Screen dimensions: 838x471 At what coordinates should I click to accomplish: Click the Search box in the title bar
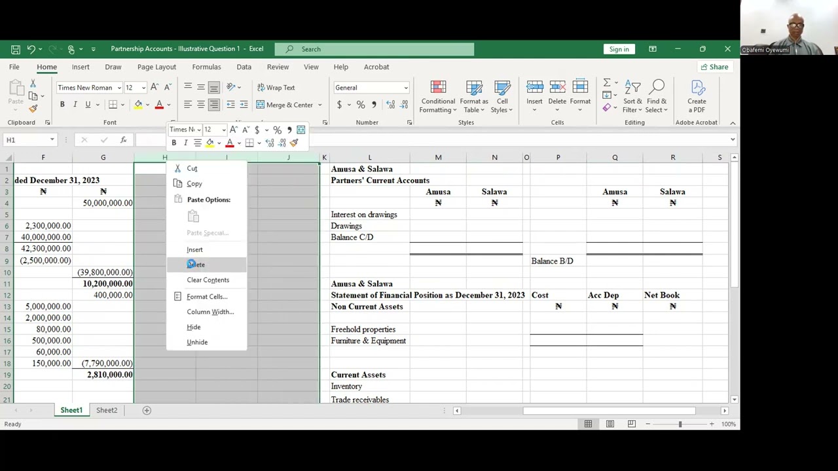[x=374, y=49]
